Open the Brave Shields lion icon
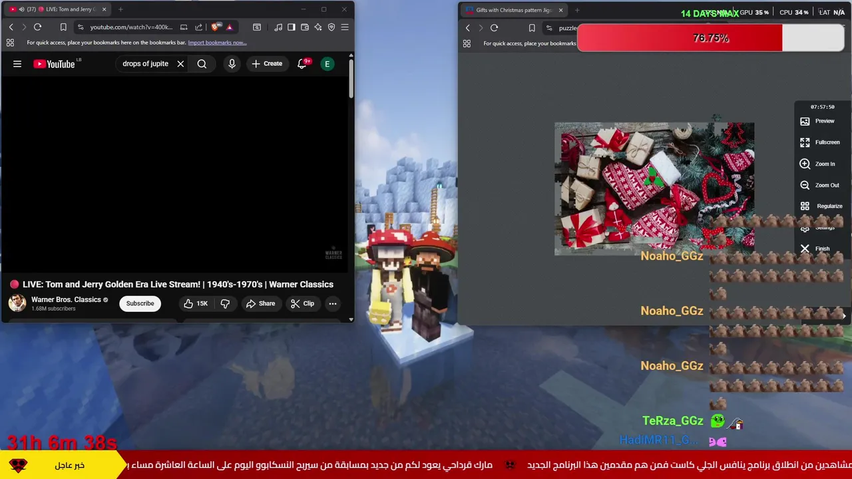This screenshot has height=479, width=852. pyautogui.click(x=215, y=27)
